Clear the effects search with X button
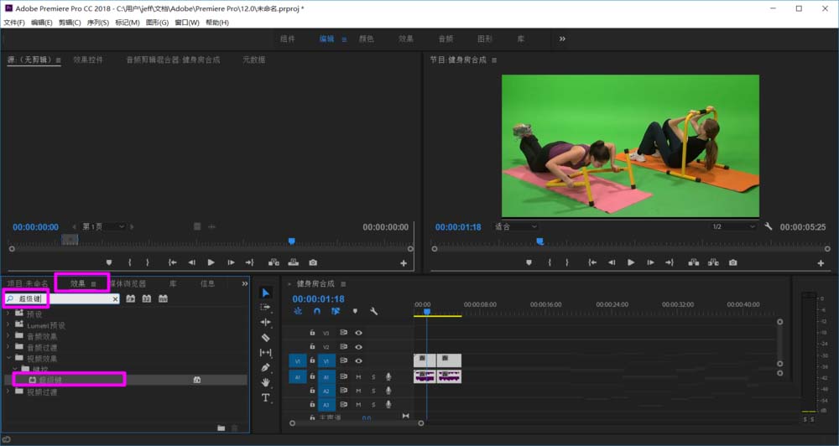839x446 pixels. [116, 298]
